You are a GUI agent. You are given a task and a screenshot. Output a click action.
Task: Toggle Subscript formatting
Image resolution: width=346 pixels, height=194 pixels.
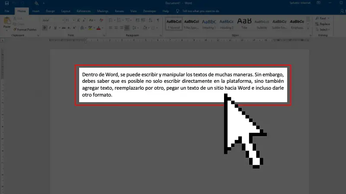(69, 28)
